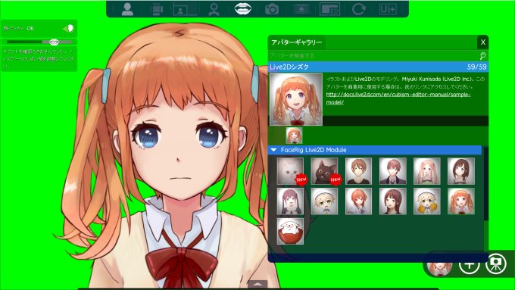The width and height of the screenshot is (515, 290).
Task: Adjust the lips noise gate slider handle
Action: [x=54, y=42]
